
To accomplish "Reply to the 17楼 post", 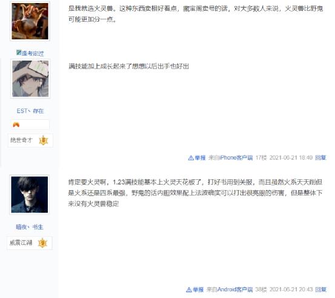I will coord(320,157).
